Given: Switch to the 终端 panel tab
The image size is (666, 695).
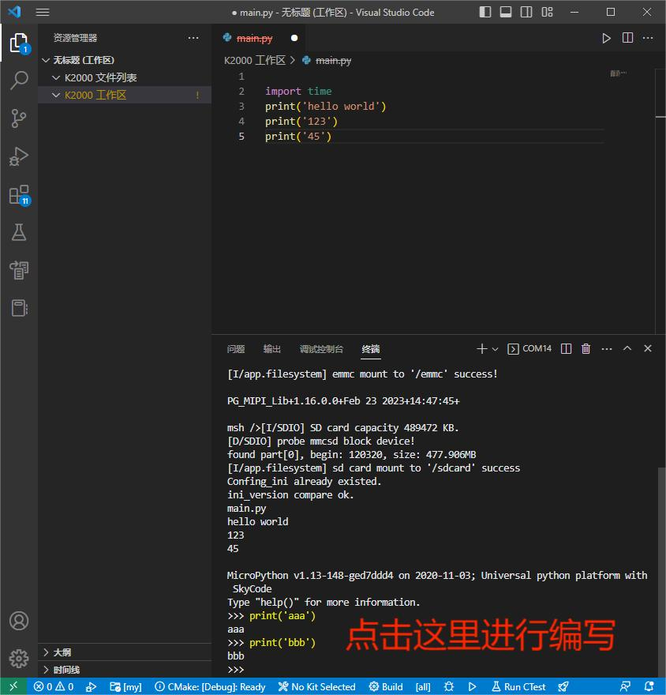Looking at the screenshot, I should 371,349.
